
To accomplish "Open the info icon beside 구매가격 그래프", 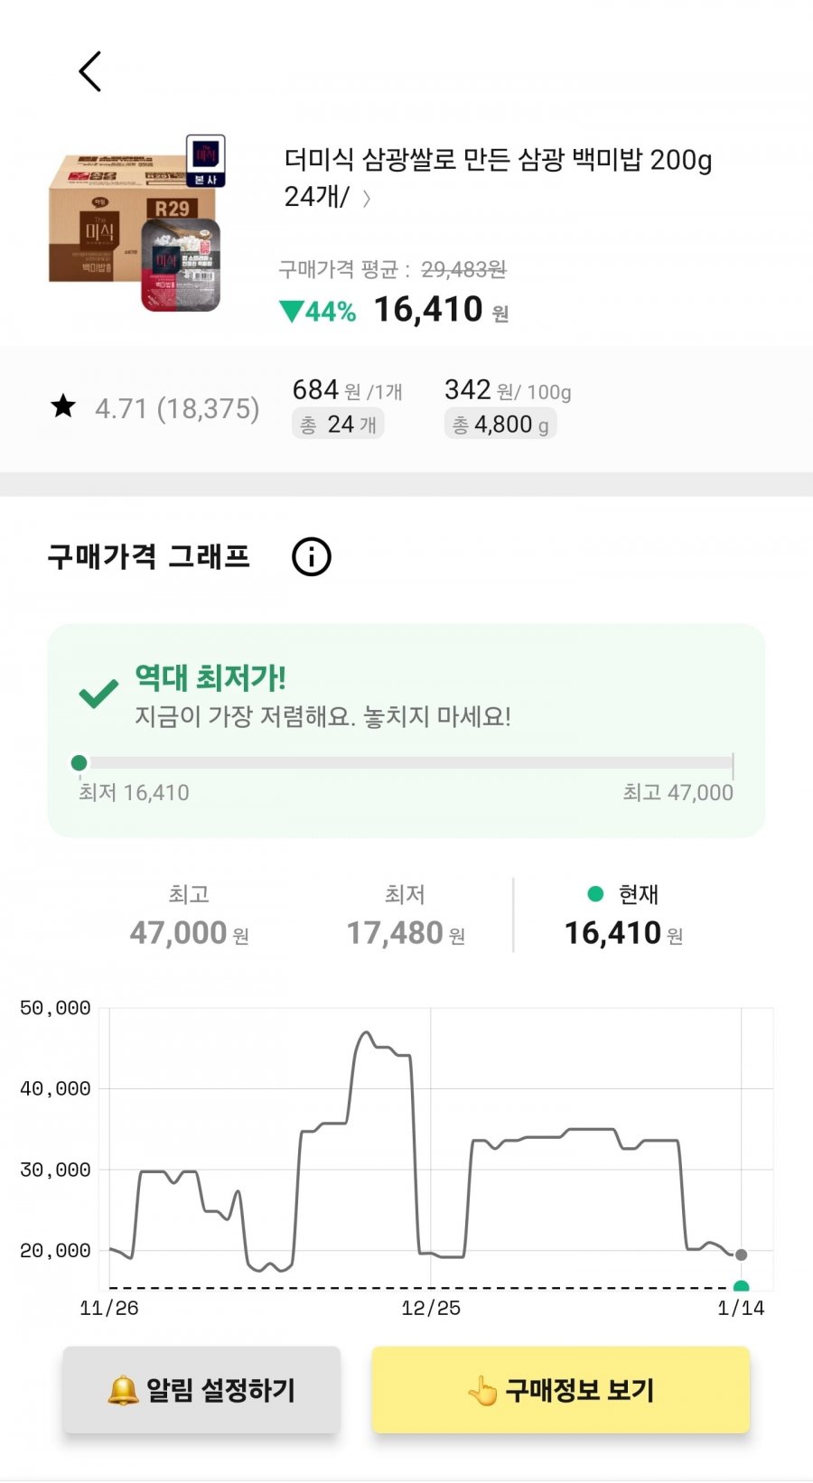I will (312, 556).
